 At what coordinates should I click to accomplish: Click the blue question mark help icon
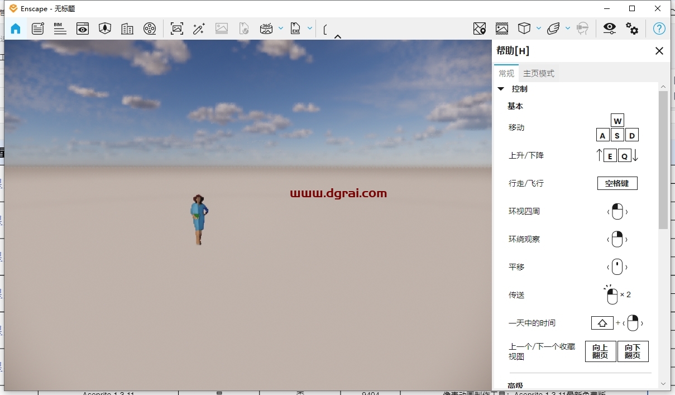click(659, 28)
